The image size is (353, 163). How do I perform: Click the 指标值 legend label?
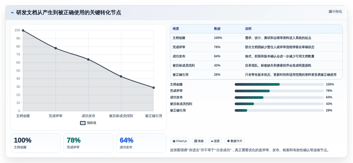pyautogui.click(x=92, y=123)
